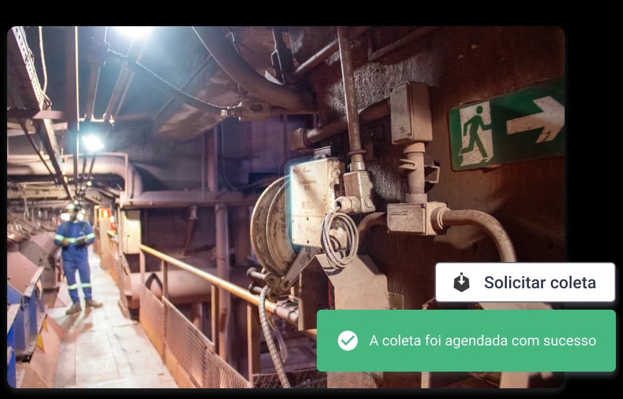Click the white checkmark circle icon
Viewport: 623px width, 399px height.
click(x=347, y=341)
